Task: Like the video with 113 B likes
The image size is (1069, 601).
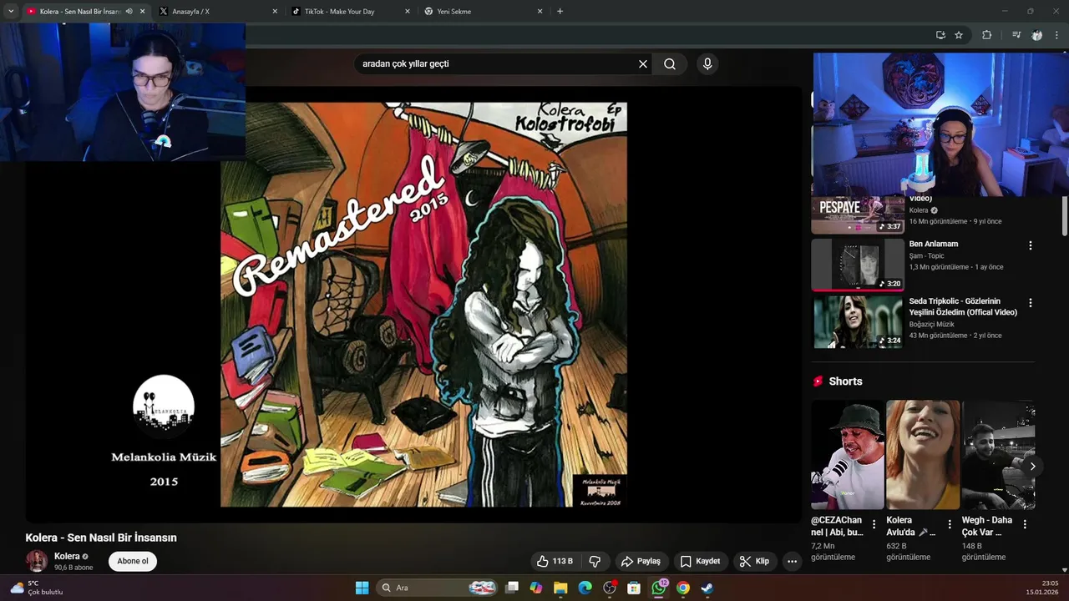Action: tap(555, 561)
